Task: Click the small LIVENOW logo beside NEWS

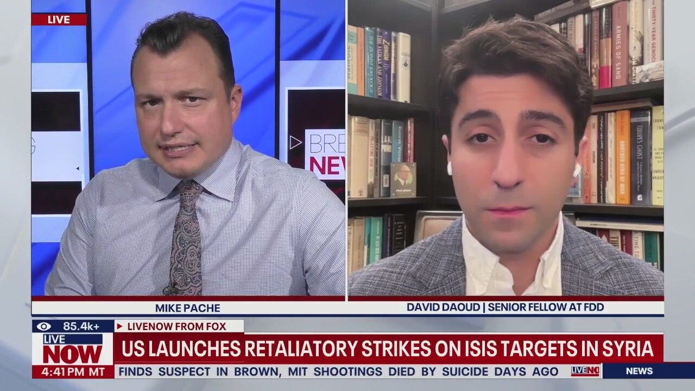Action: 585,371
